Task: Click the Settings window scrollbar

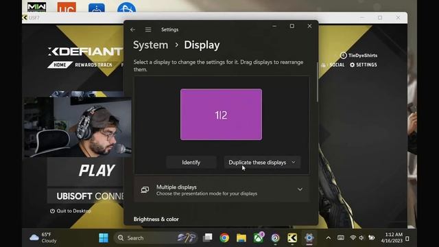Action: tap(317, 82)
